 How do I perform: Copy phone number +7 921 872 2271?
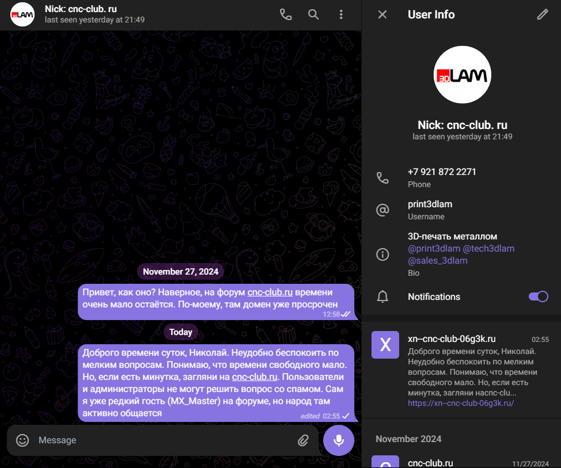442,172
